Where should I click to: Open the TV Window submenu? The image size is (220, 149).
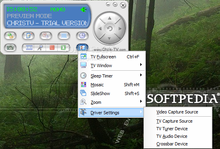point(112,66)
